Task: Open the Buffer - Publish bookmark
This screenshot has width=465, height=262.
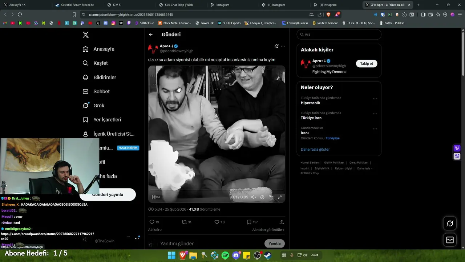Action: pyautogui.click(x=392, y=23)
